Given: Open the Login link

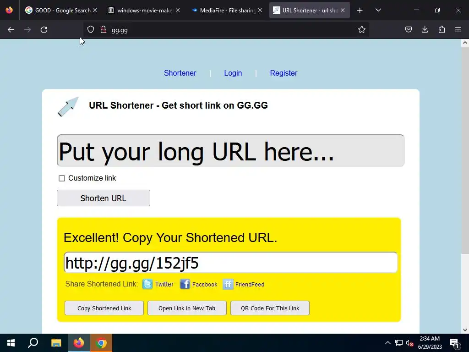Looking at the screenshot, I should (x=233, y=73).
